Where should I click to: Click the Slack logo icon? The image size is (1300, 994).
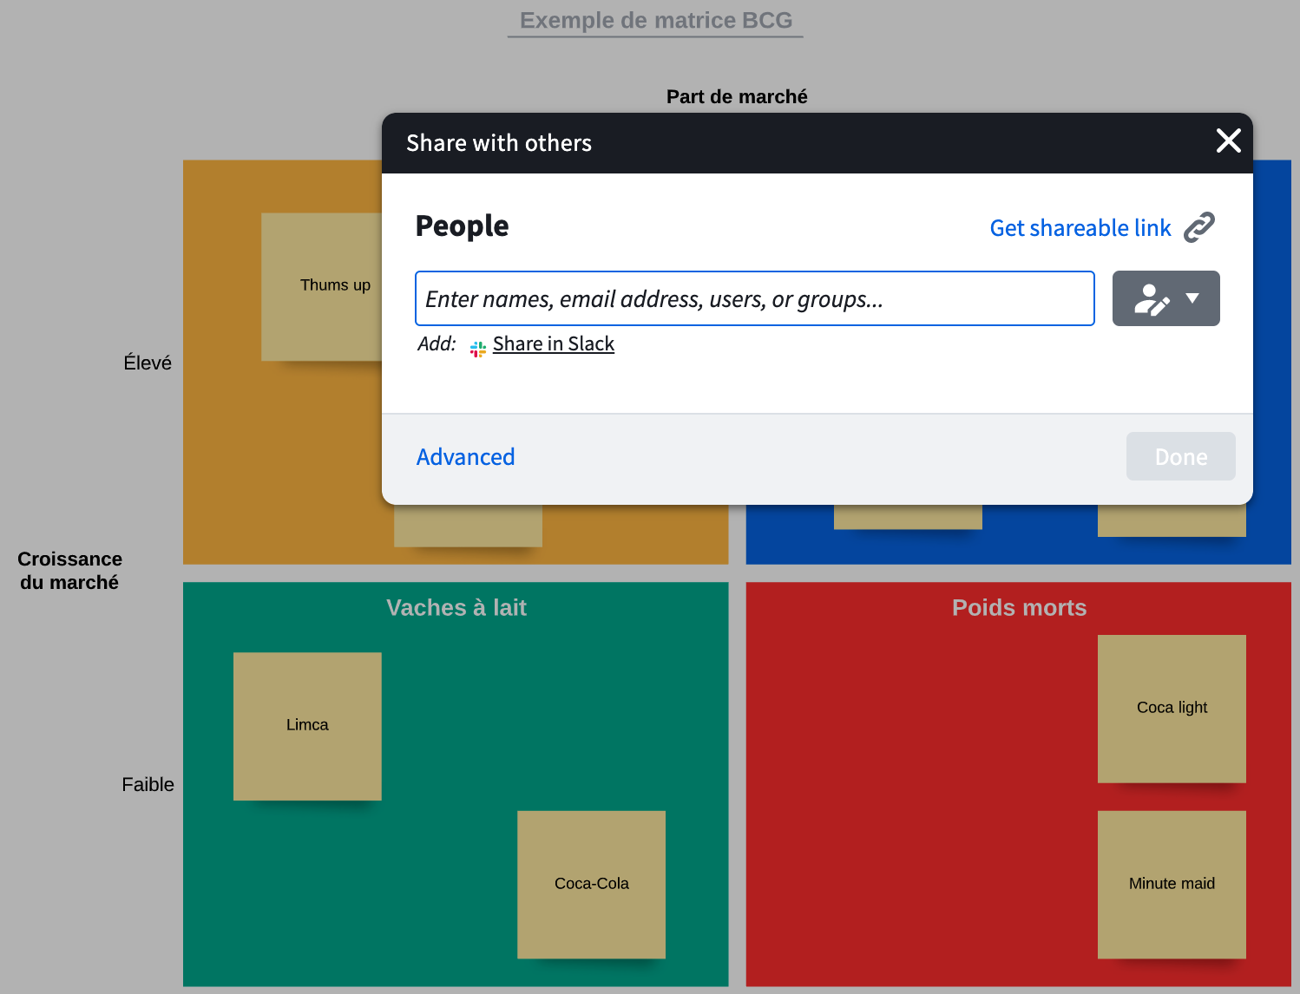pyautogui.click(x=477, y=349)
